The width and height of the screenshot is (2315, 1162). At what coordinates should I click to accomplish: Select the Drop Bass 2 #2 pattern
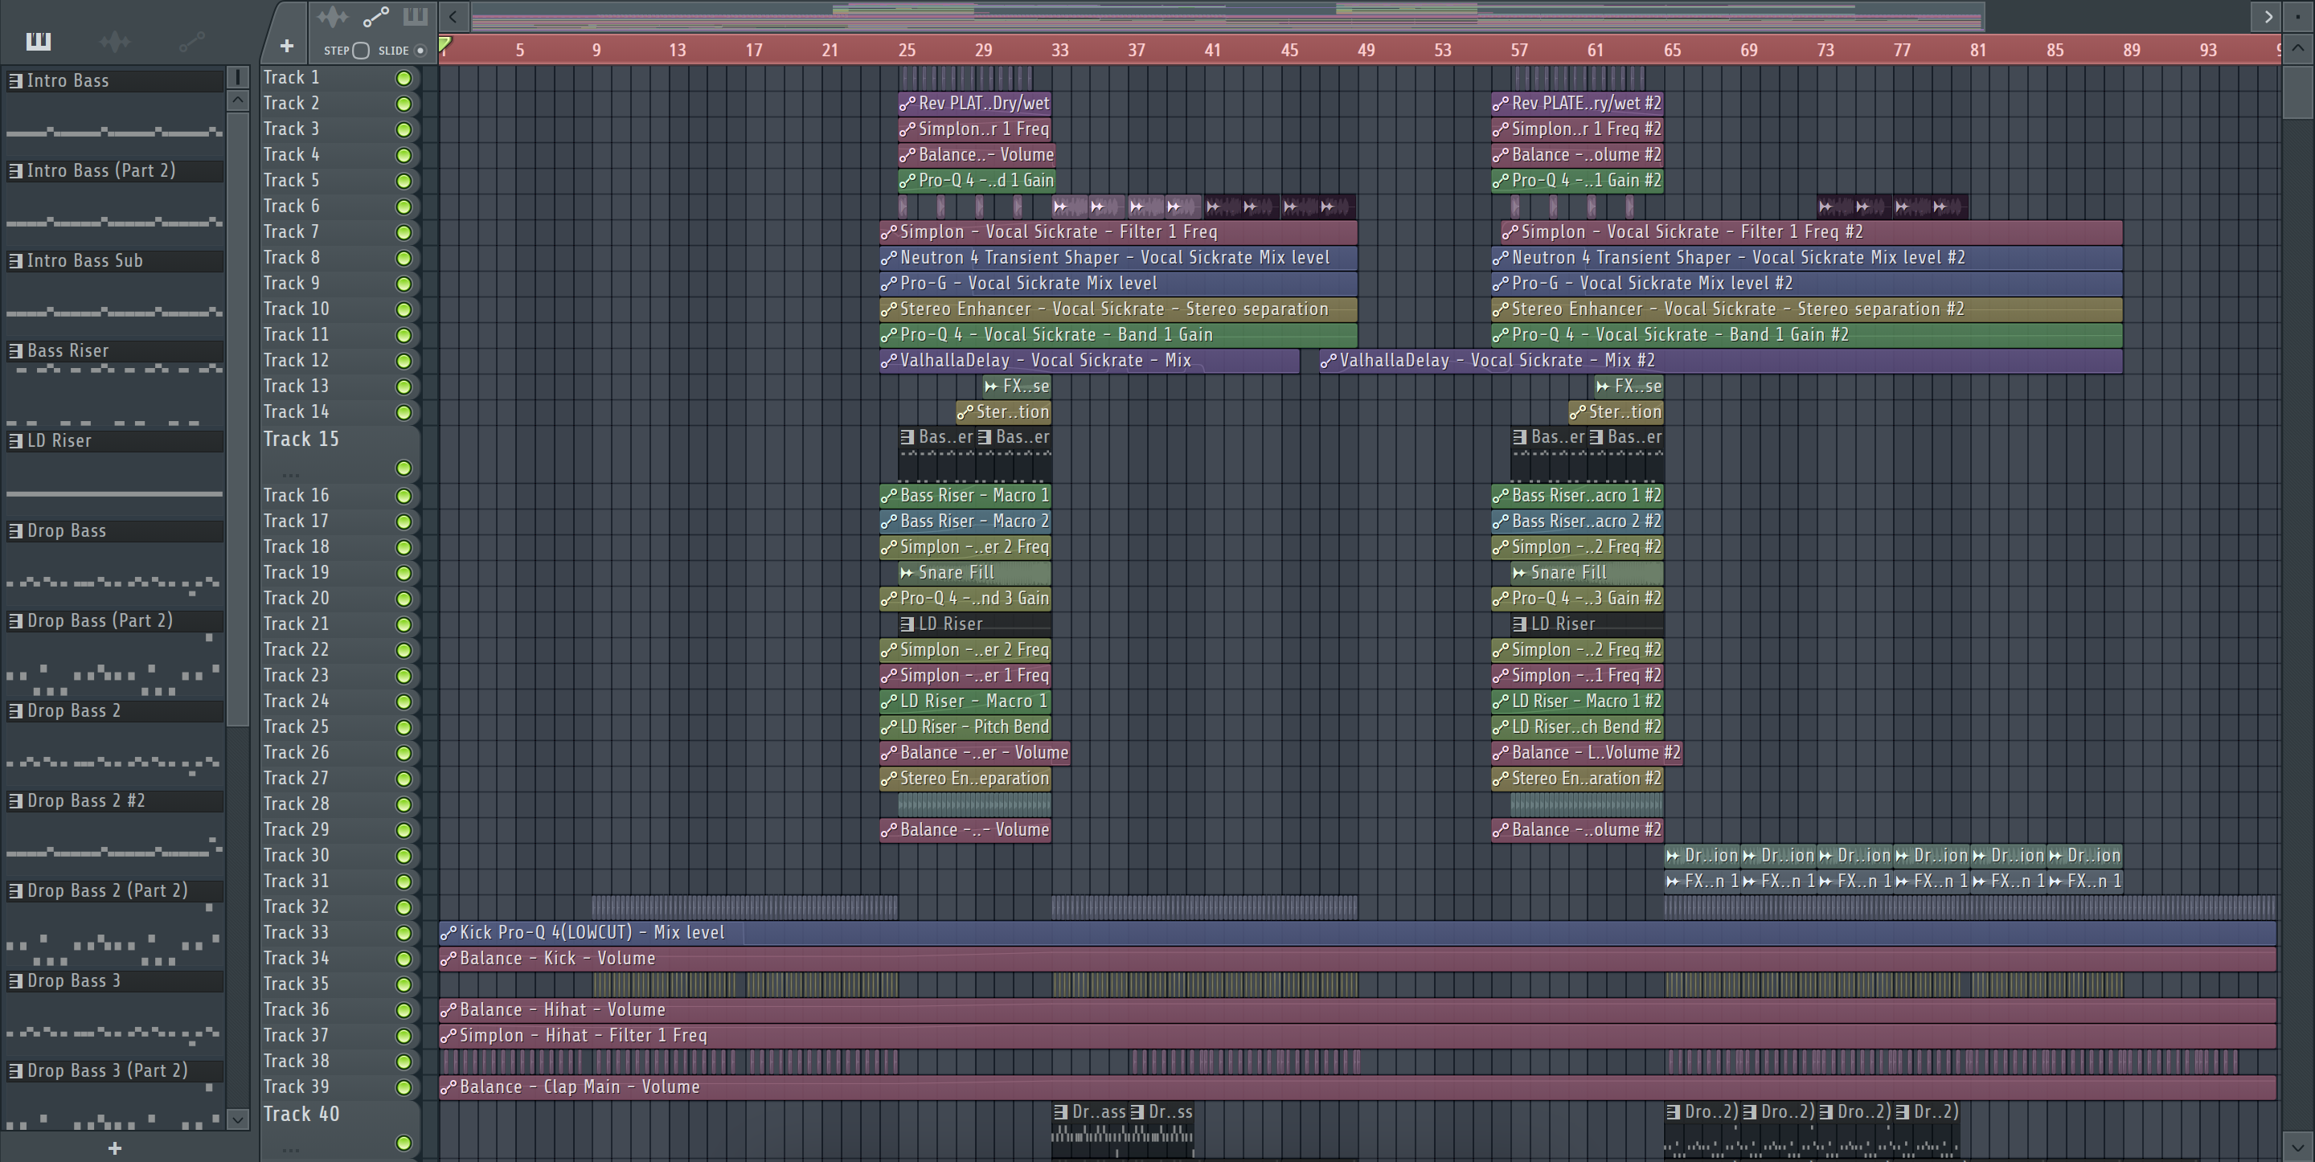pyautogui.click(x=114, y=800)
